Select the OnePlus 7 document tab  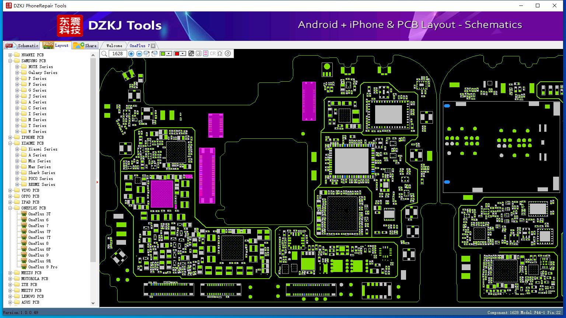coord(140,46)
